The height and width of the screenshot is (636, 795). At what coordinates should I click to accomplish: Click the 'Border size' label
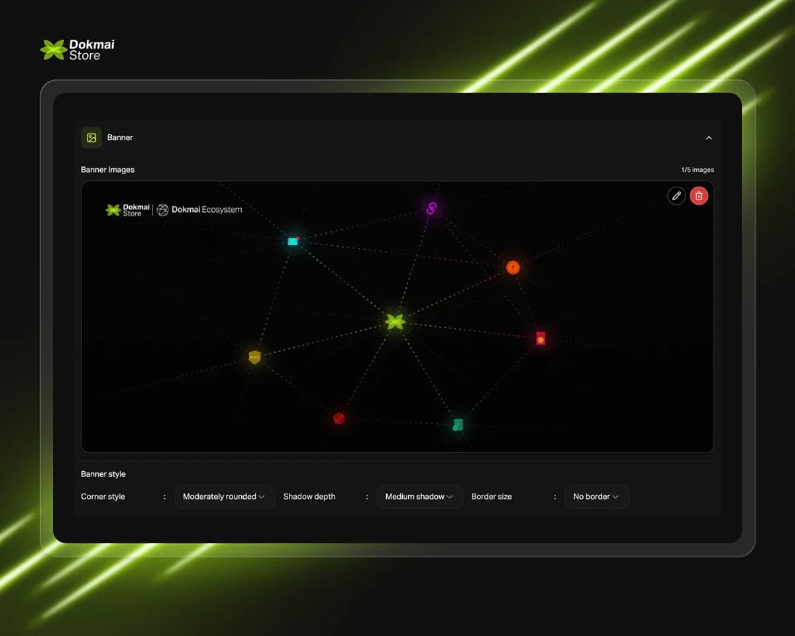click(x=492, y=496)
